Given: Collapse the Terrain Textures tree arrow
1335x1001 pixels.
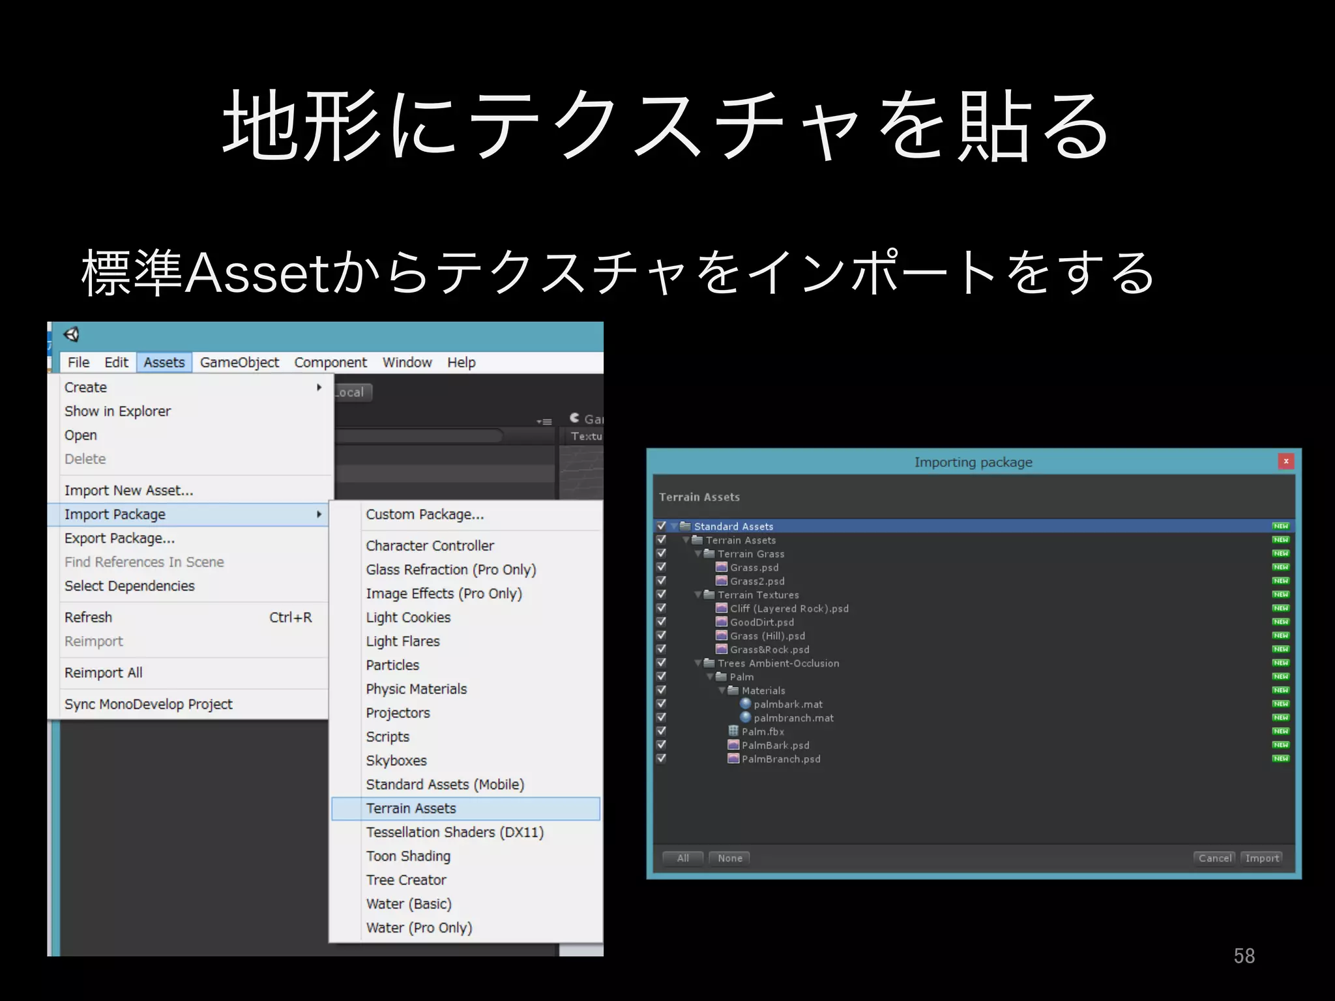Looking at the screenshot, I should point(698,595).
